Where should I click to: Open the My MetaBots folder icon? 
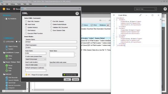(x=6, y=19)
